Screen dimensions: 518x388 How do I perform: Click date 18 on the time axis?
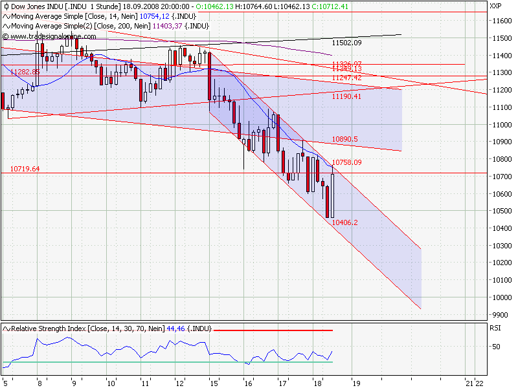click(x=317, y=383)
